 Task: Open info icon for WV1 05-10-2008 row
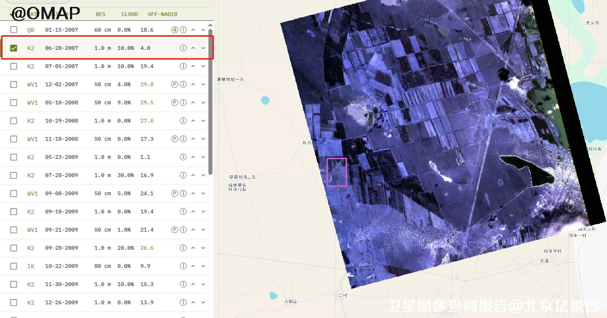click(183, 102)
